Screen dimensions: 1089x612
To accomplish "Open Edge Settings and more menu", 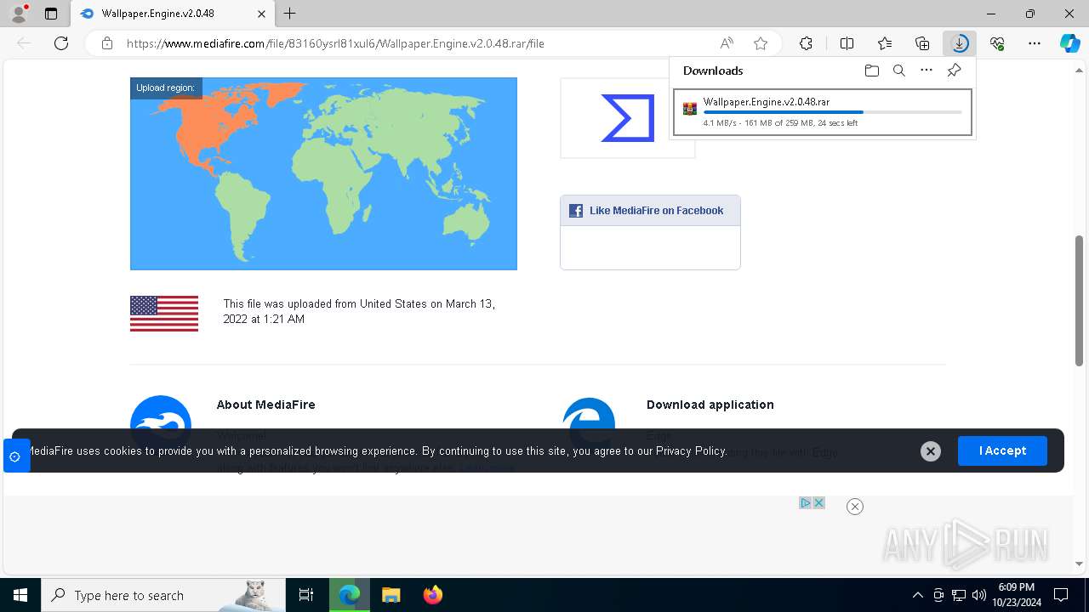I will [x=1035, y=43].
